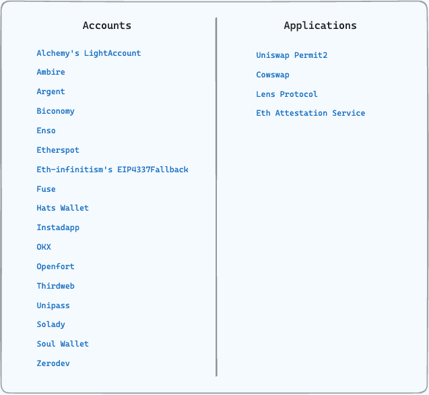Open the Fuse account link

(x=46, y=189)
